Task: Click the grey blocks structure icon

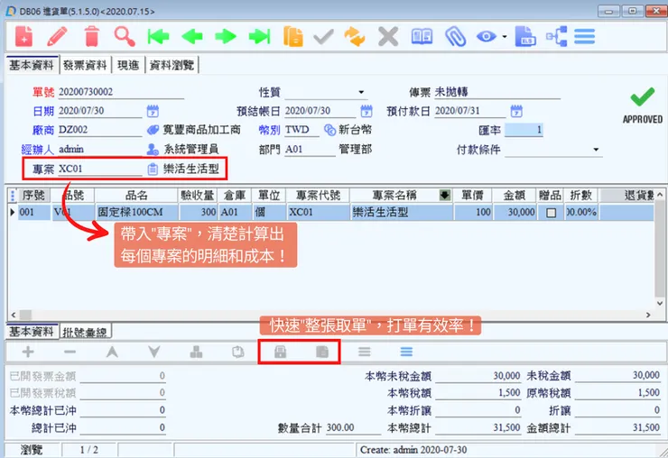Action: click(196, 352)
